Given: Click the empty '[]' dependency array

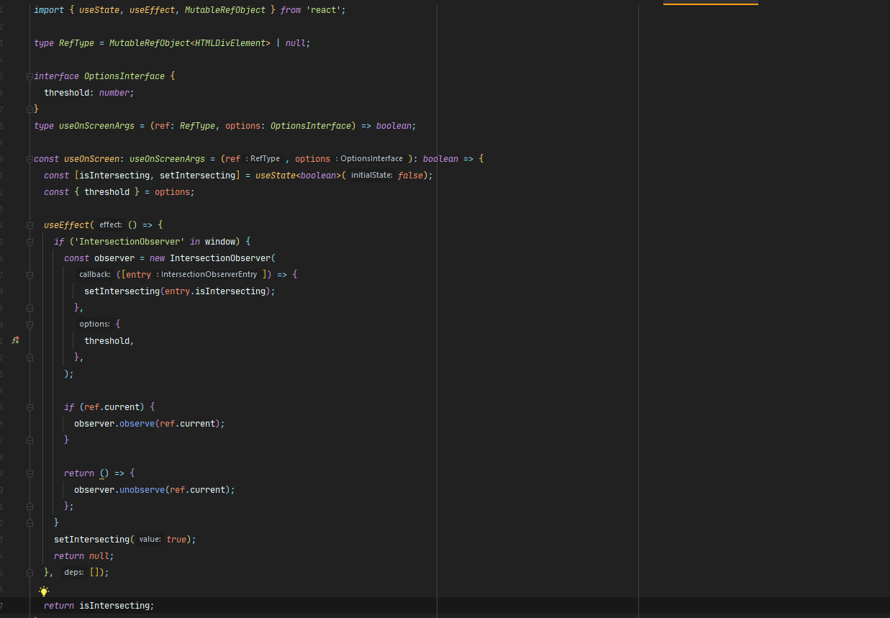Looking at the screenshot, I should tap(94, 573).
